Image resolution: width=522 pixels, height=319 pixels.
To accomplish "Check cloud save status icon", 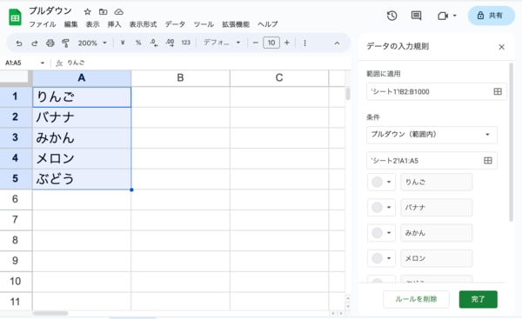I will pos(119,12).
